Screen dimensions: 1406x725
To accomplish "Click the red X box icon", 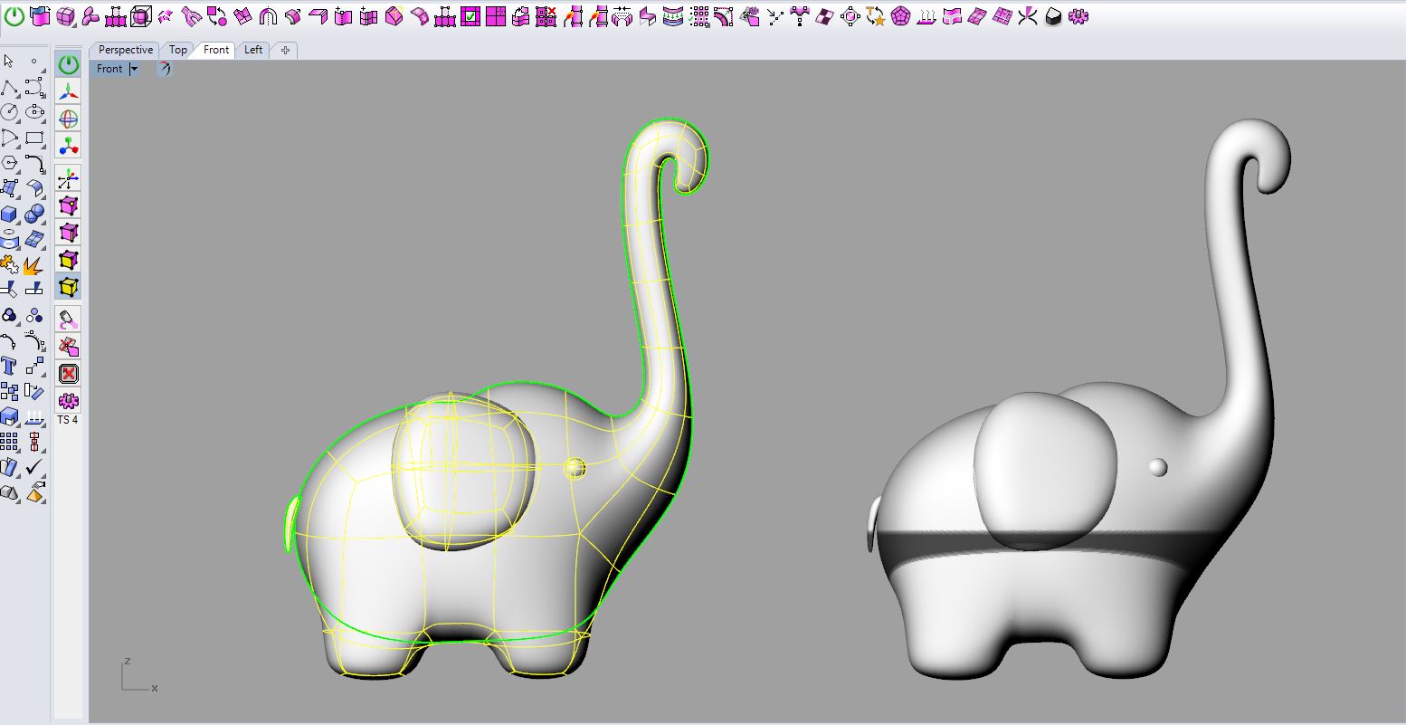I will tap(69, 373).
